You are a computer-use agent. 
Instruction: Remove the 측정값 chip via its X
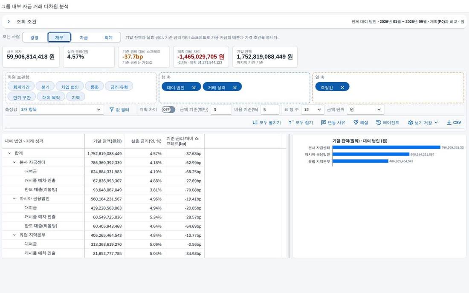(x=342, y=87)
